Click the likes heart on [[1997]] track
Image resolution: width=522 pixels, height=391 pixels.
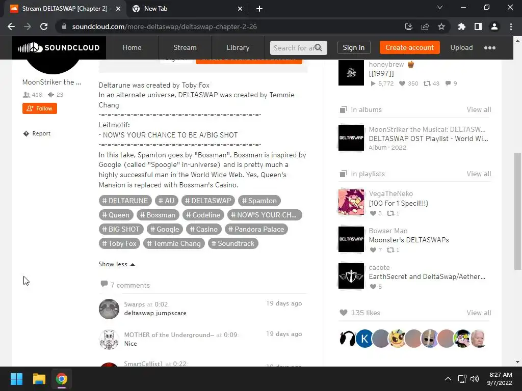[x=402, y=83]
